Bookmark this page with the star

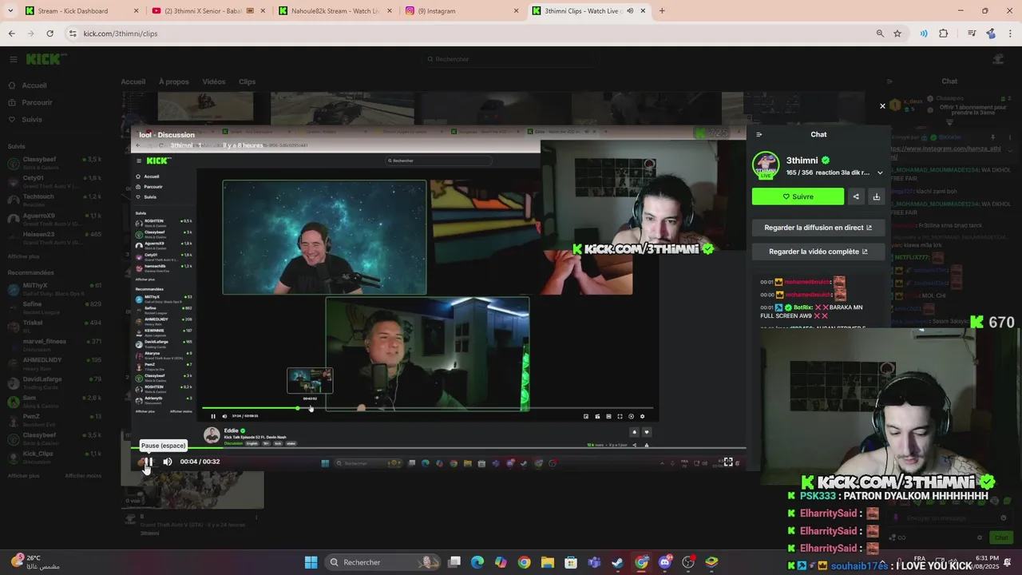(x=897, y=34)
